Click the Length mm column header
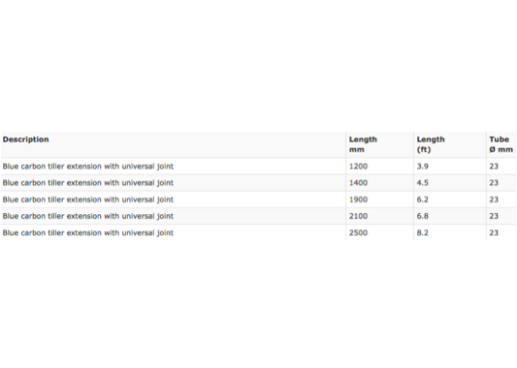This screenshot has width=517, height=368. (363, 144)
